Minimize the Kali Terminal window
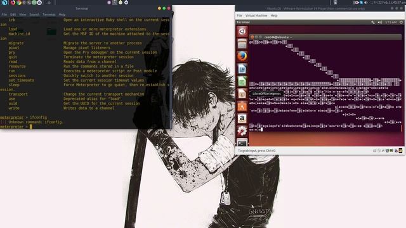Image resolution: width=406 pixels, height=228 pixels. pos(159,8)
